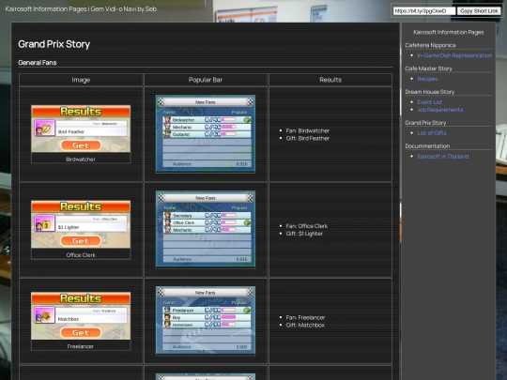Click the Image column header

[x=81, y=80]
